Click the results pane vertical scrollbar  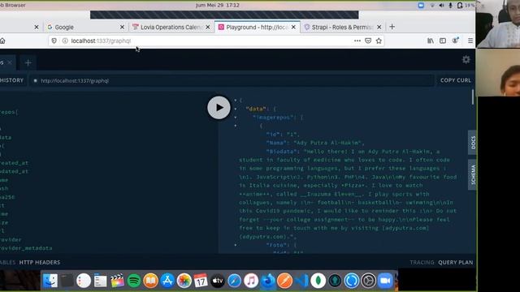pos(473,97)
